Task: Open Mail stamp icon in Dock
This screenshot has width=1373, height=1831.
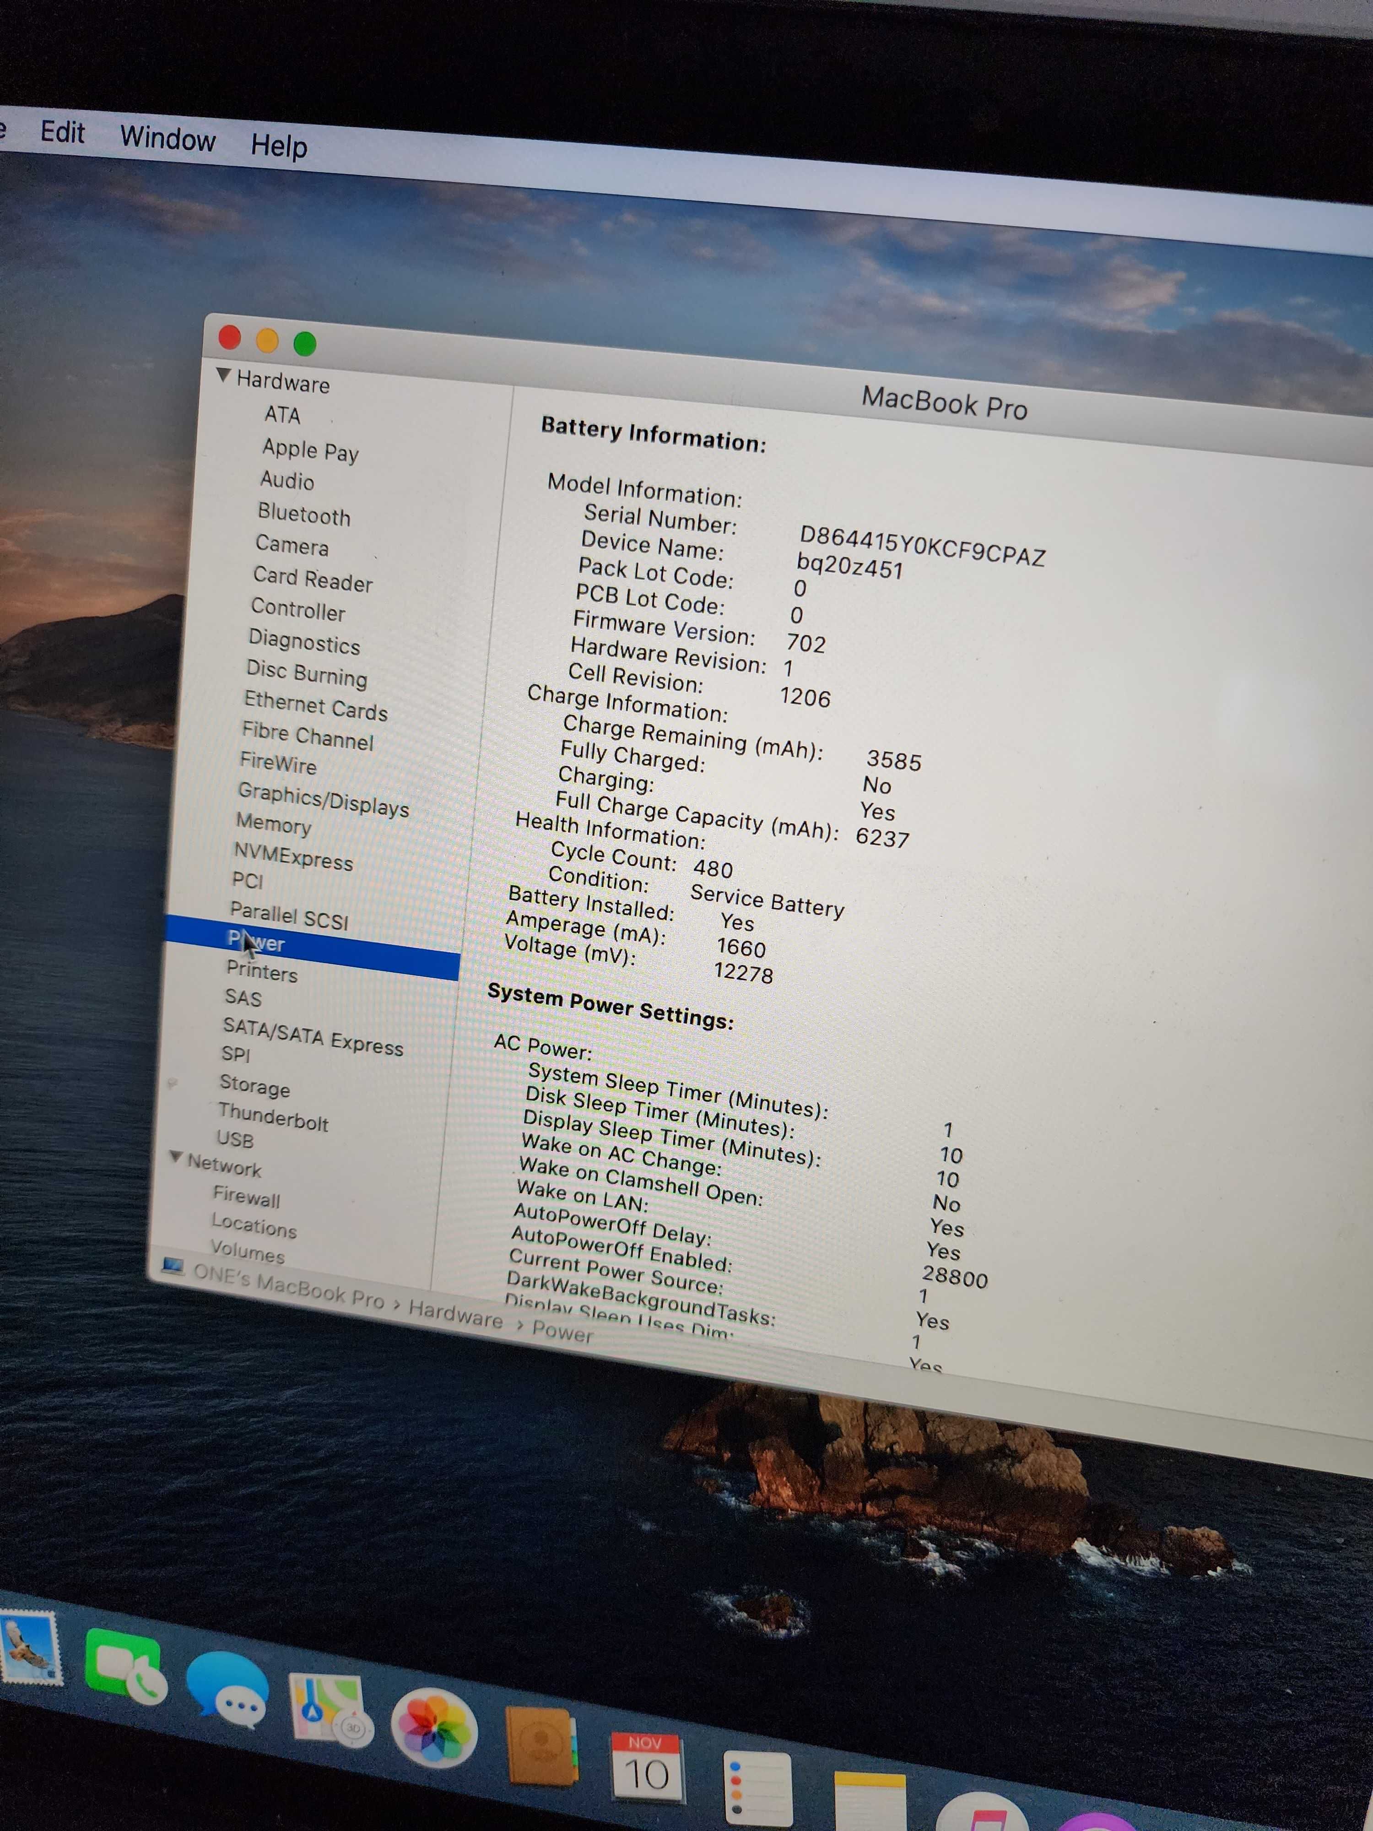Action: point(32,1647)
